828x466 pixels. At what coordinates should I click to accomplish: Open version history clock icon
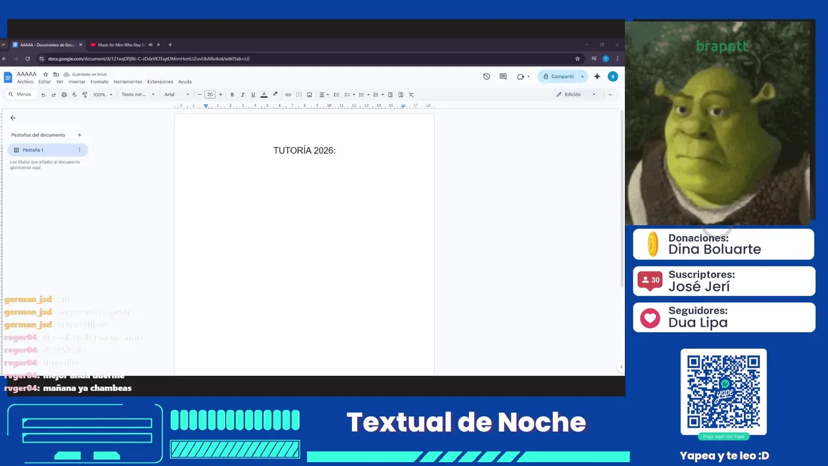(486, 76)
